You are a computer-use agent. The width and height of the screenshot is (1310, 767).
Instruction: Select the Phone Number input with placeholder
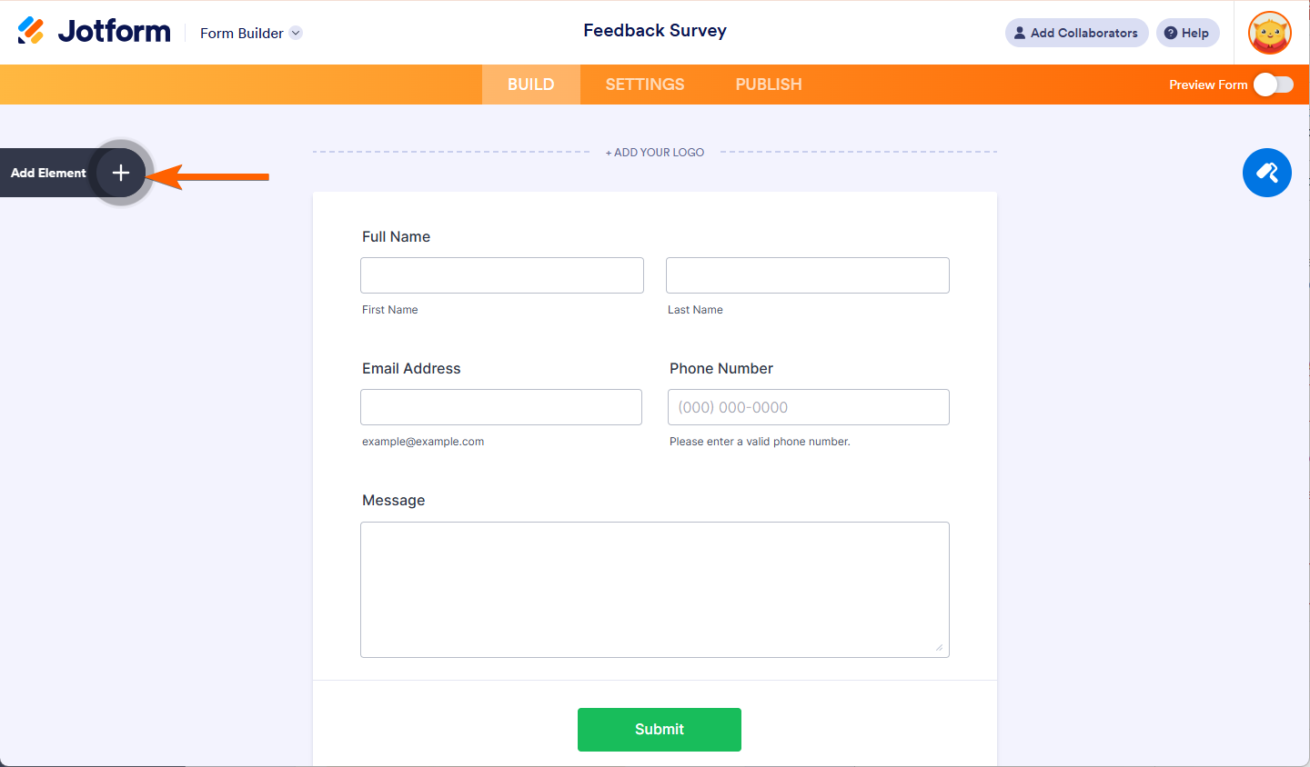[x=808, y=406]
